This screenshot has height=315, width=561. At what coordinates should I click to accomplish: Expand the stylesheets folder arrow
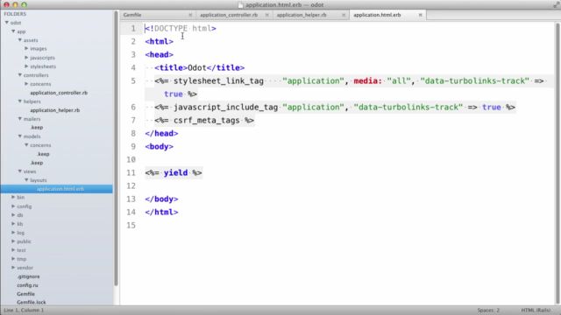26,66
